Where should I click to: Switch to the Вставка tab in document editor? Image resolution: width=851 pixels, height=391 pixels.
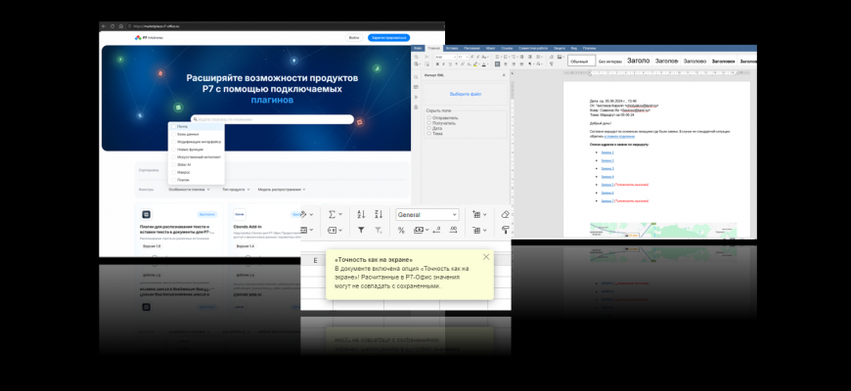(x=452, y=48)
